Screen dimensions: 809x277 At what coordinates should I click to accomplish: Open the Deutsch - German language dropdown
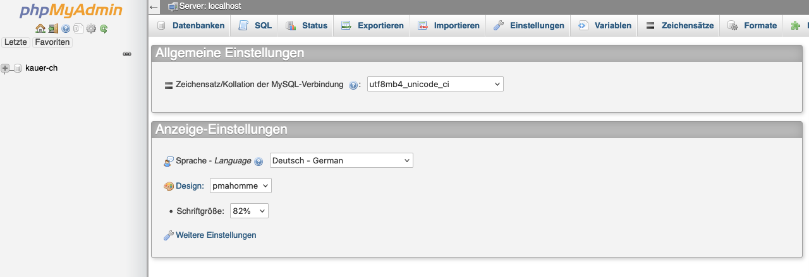(x=341, y=160)
